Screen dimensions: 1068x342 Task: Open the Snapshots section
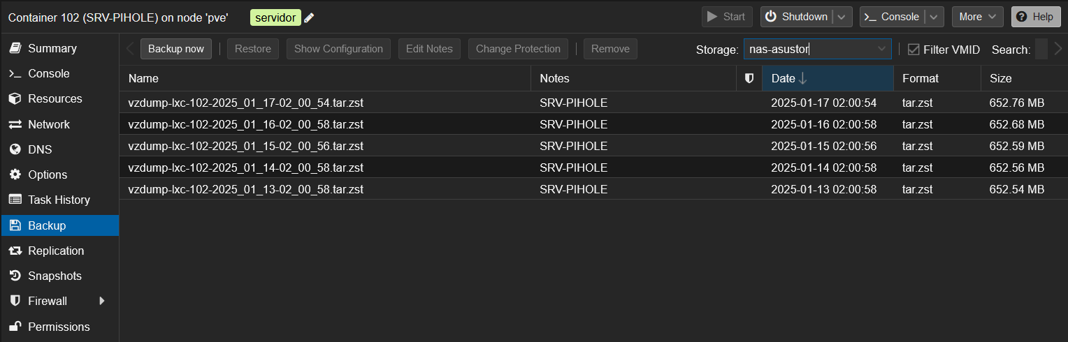tap(55, 276)
